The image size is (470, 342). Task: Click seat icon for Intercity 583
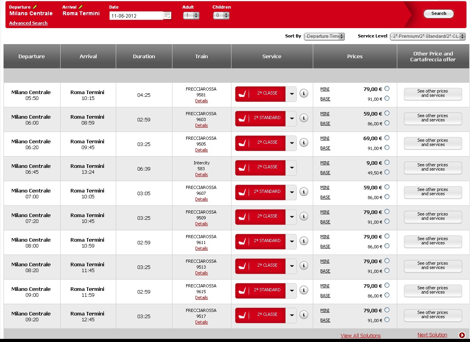(x=242, y=167)
